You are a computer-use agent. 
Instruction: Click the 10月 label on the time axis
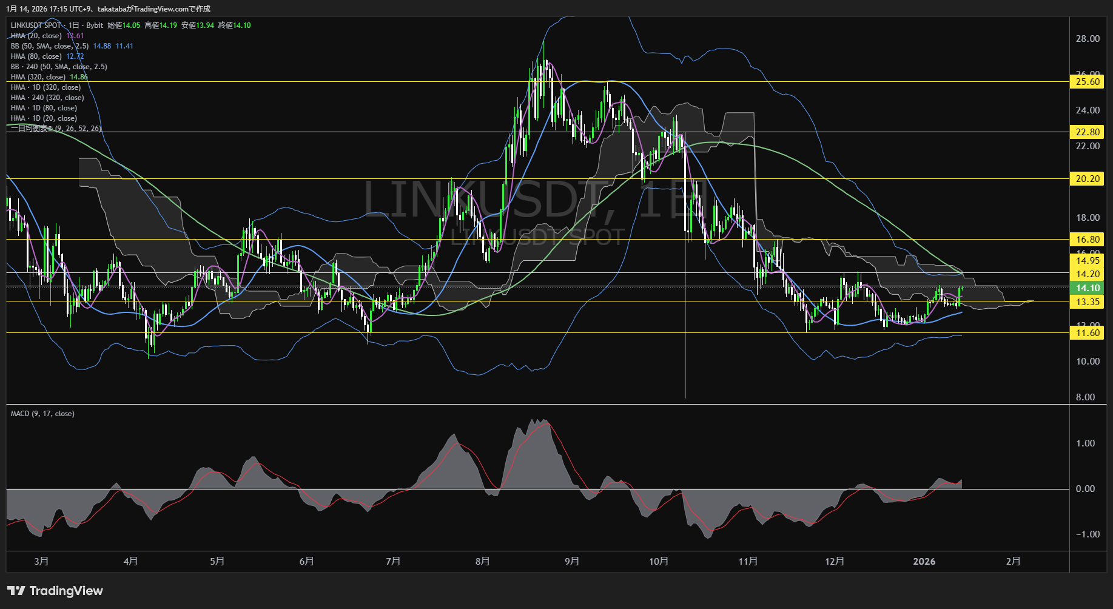[x=658, y=562]
